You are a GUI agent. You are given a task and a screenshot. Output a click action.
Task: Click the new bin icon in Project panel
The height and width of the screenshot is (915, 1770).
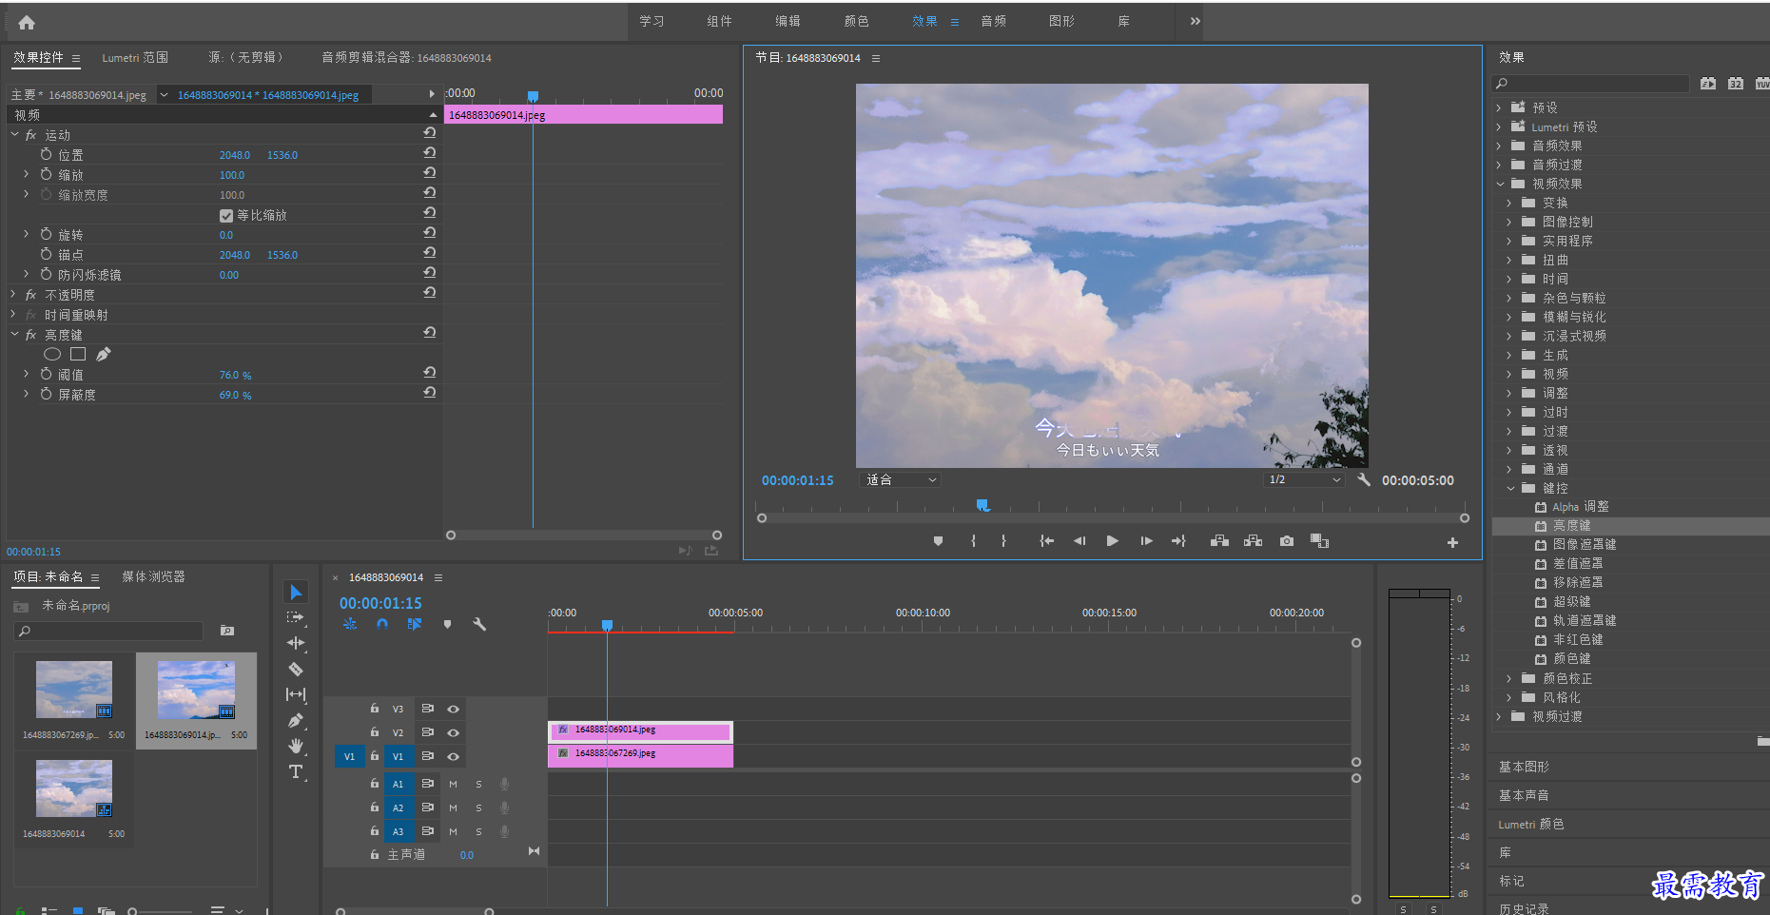226,631
